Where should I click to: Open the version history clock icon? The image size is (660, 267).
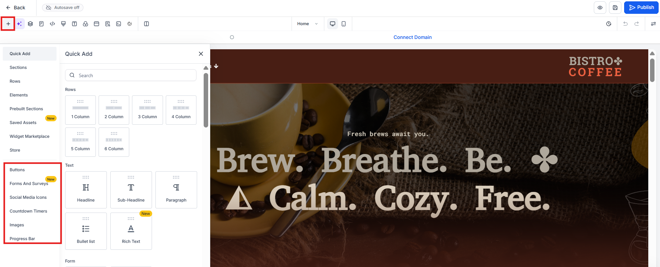(x=609, y=24)
